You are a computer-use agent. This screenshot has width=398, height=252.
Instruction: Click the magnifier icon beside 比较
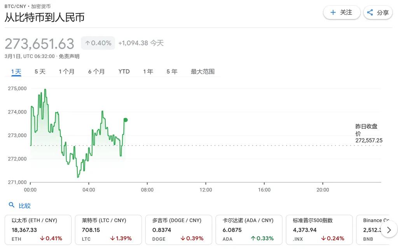(12, 205)
